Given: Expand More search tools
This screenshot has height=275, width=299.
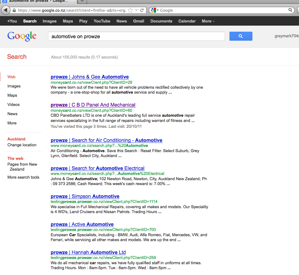Looking at the screenshot, I should (23, 177).
